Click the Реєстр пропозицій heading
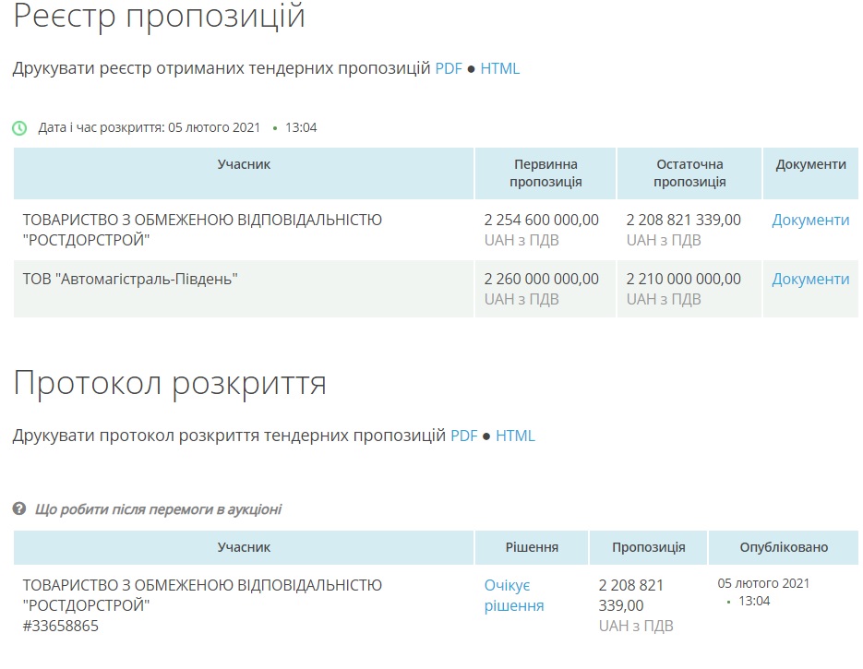The width and height of the screenshot is (863, 669). pos(159,16)
